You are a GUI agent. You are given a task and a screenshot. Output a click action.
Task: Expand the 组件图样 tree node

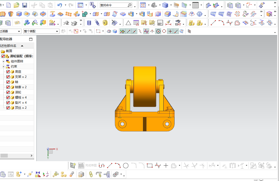pyautogui.click(x=3, y=61)
